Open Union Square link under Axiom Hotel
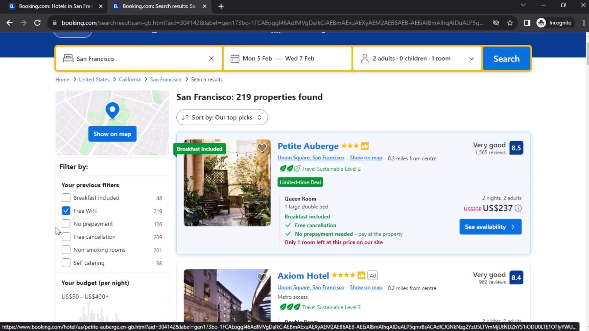This screenshot has height=331, width=589. click(311, 287)
